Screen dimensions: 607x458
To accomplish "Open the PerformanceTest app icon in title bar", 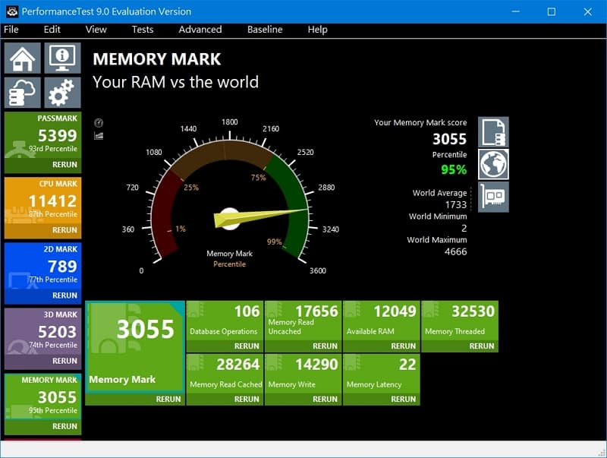I will pos(12,11).
